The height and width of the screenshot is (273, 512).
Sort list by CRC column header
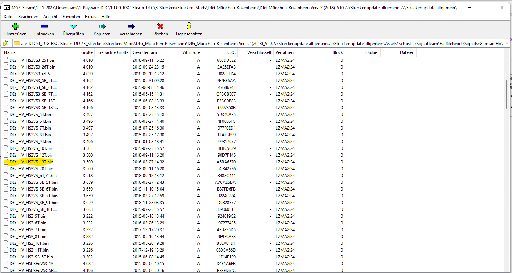(231, 52)
